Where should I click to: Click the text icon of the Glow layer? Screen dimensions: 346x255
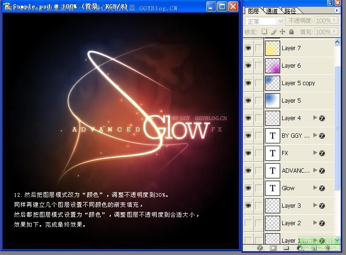click(273, 188)
